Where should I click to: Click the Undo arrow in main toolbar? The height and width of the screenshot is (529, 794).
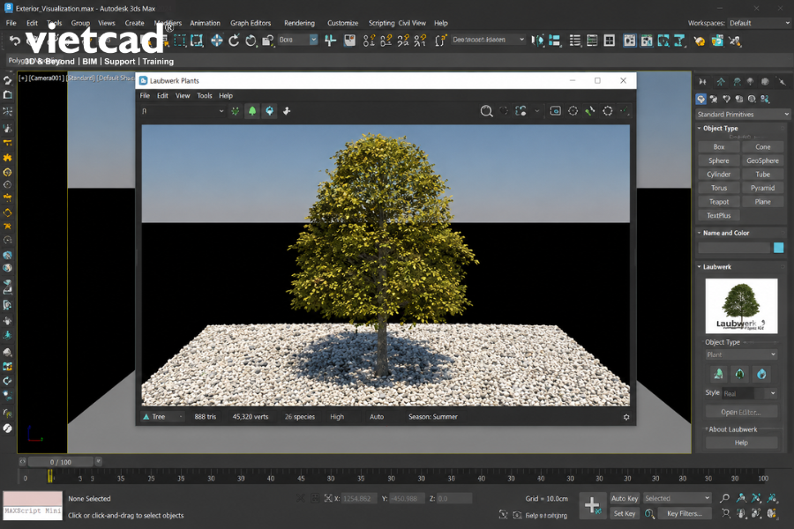pyautogui.click(x=15, y=41)
